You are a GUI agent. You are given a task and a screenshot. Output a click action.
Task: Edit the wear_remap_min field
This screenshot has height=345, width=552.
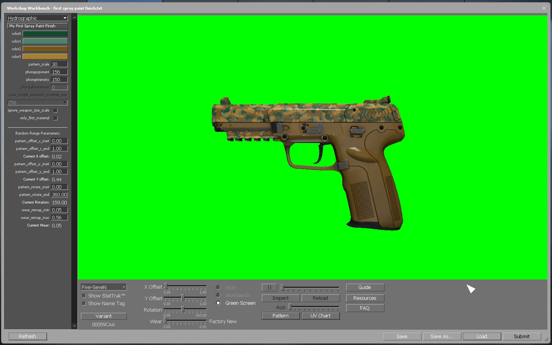[59, 210]
